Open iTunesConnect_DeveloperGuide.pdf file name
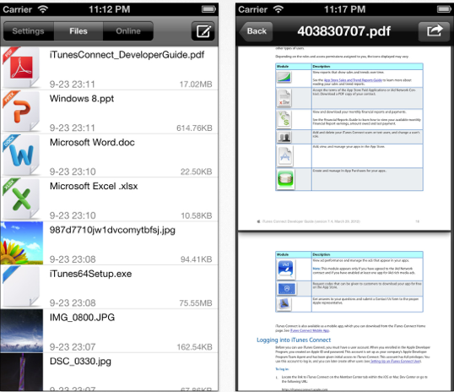The image size is (454, 392). (127, 55)
